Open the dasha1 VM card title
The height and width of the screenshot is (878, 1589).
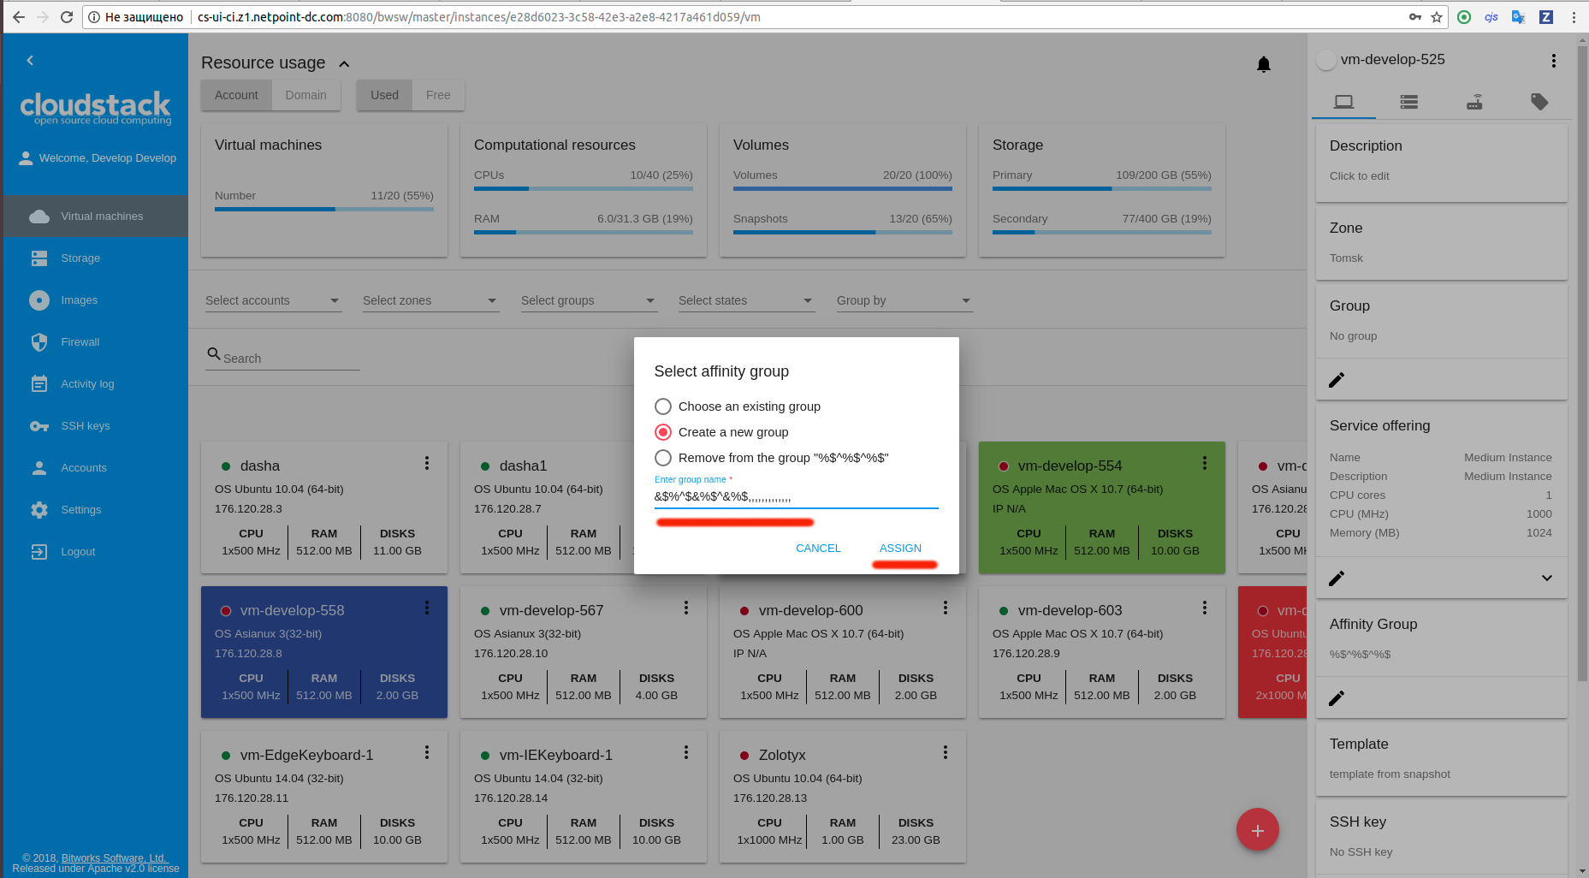click(523, 466)
